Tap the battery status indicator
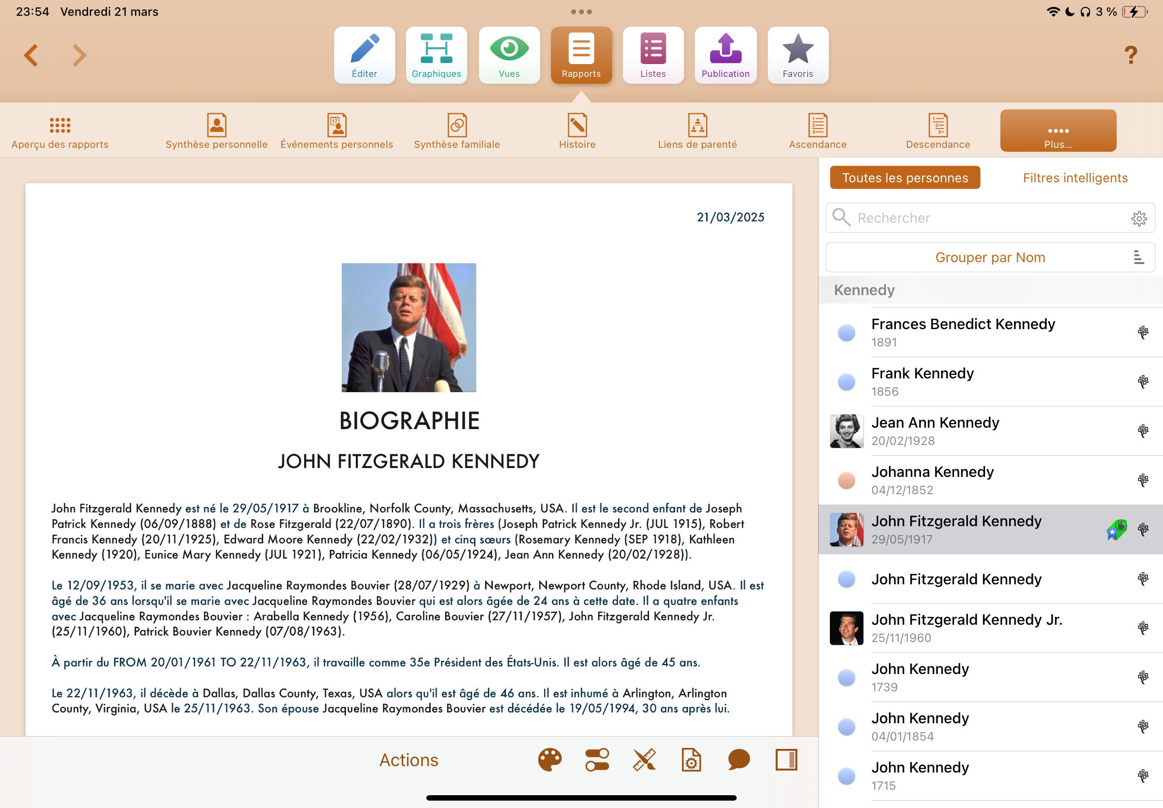Image resolution: width=1163 pixels, height=808 pixels. pos(1134,12)
